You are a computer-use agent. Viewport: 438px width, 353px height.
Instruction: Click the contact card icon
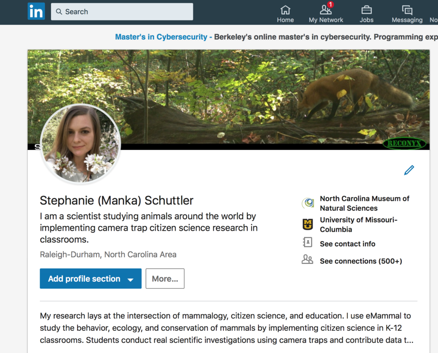pyautogui.click(x=308, y=242)
